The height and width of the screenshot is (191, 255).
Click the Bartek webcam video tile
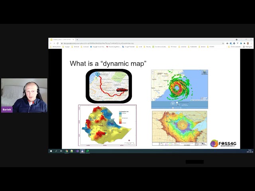[24, 95]
